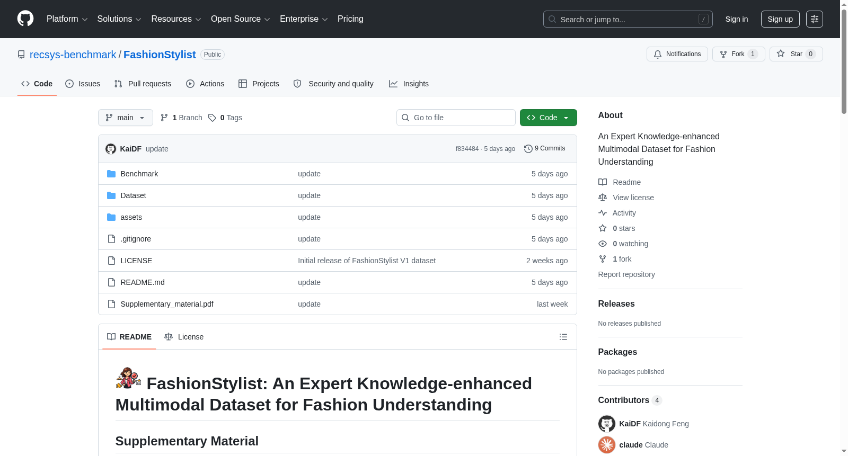Screen dimensions: 848x456
Task: Switch to the Actions tab
Action: point(205,84)
